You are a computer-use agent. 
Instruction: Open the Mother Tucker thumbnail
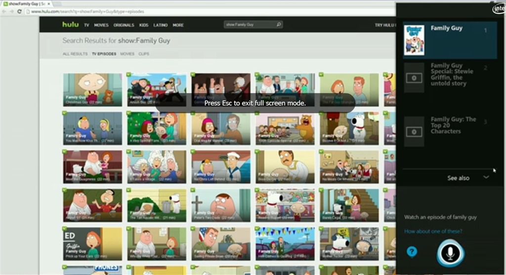tap(349, 244)
